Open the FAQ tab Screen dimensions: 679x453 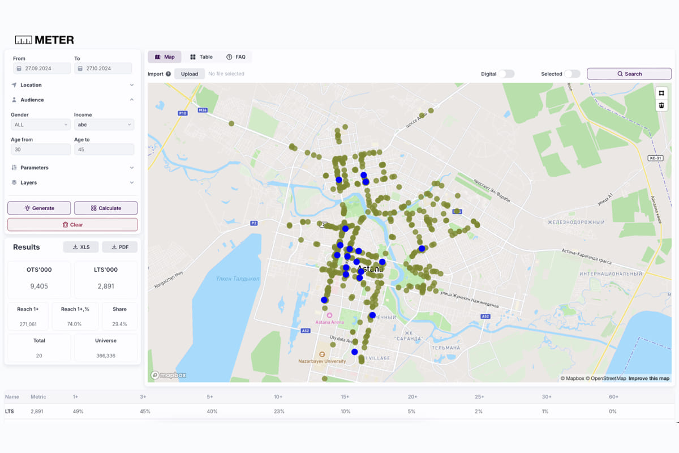point(236,57)
